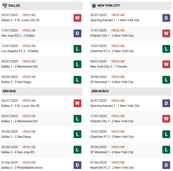Click D badge for Dallas 0-0 Philadelphia Union
This screenshot has width=173, height=171.
tap(77, 165)
